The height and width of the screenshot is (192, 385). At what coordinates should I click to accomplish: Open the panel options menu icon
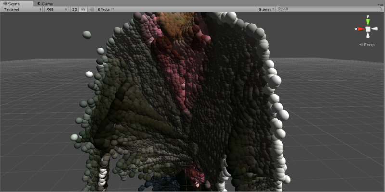pyautogui.click(x=380, y=4)
